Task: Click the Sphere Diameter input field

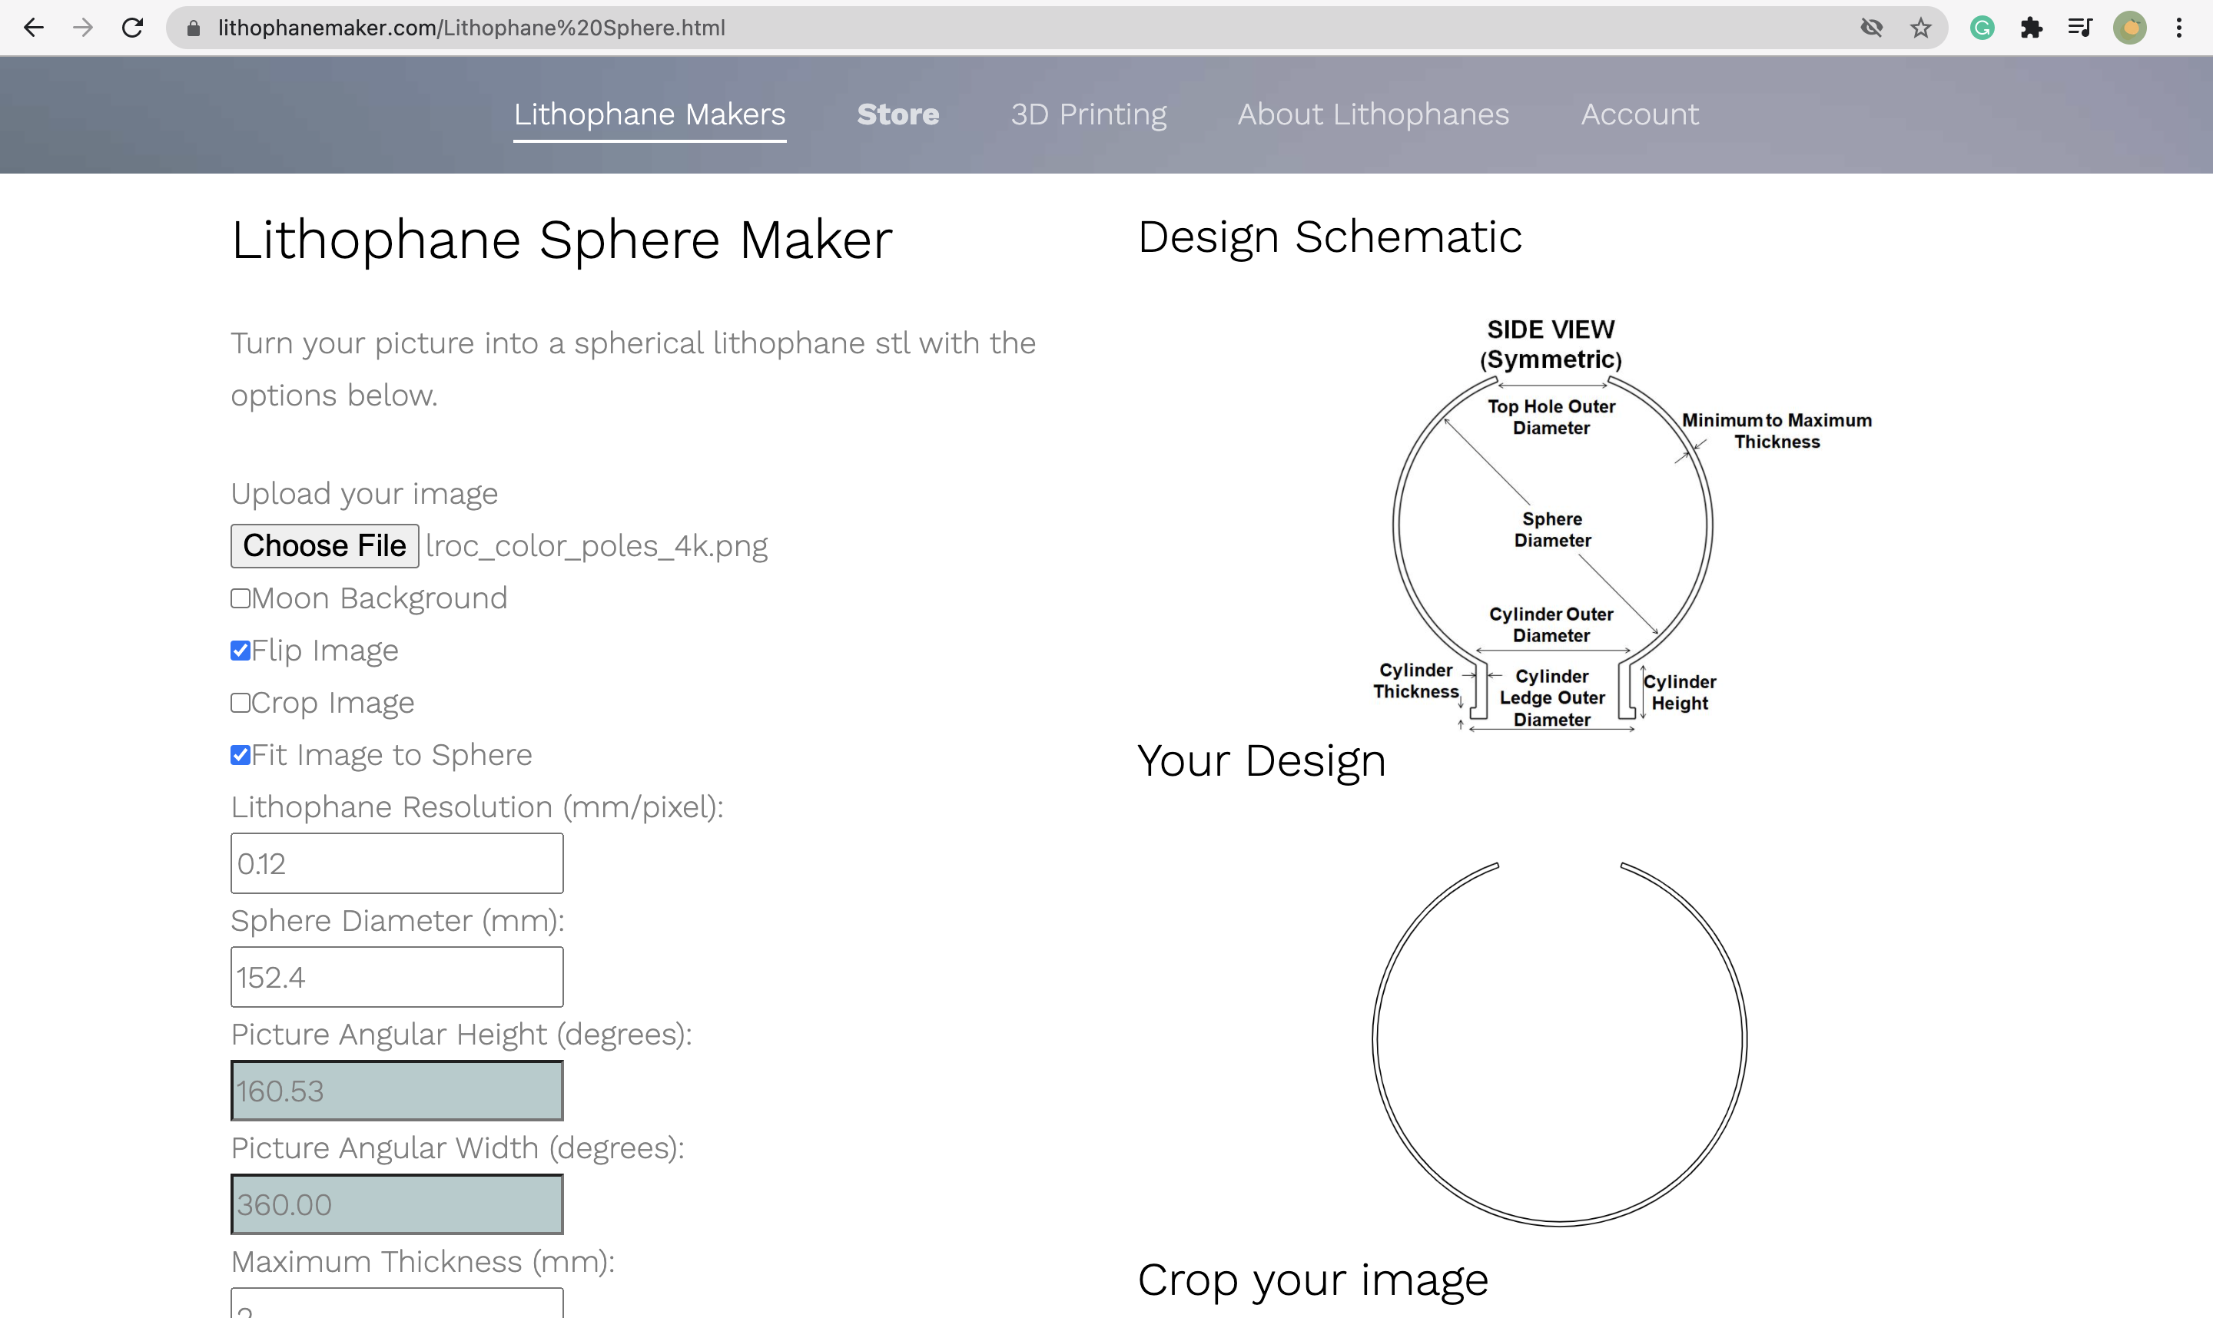Action: pyautogui.click(x=397, y=977)
